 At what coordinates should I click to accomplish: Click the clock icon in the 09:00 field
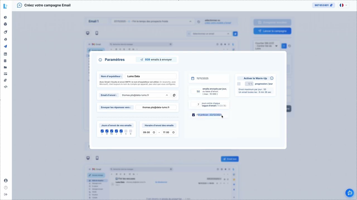coord(154,132)
